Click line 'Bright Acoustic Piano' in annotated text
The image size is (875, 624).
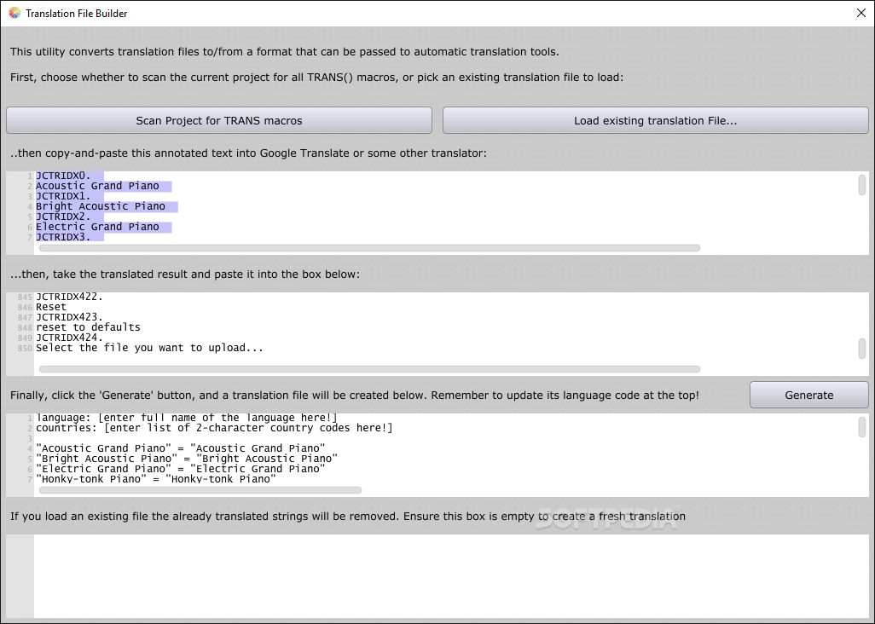(x=101, y=206)
